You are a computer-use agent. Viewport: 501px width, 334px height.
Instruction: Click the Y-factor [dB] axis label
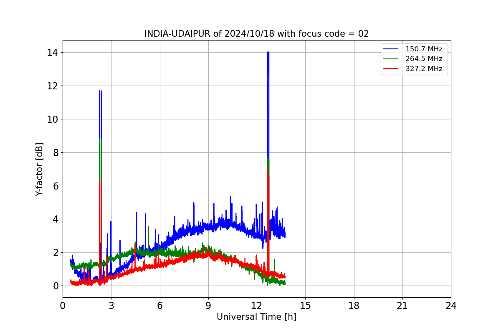click(39, 169)
